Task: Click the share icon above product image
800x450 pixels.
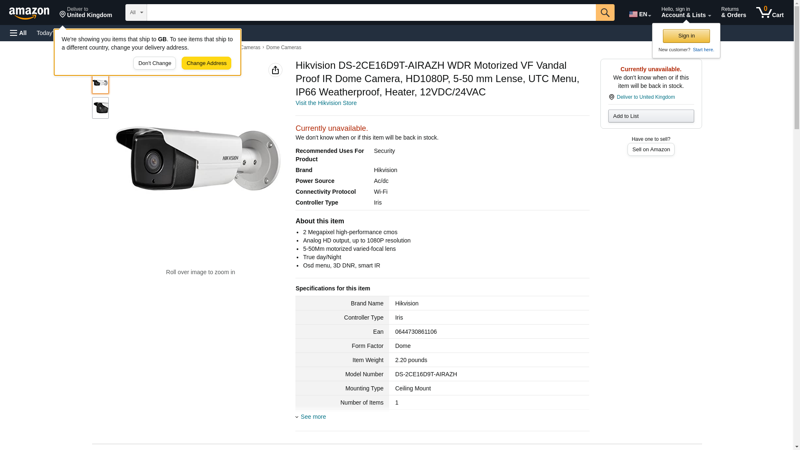Action: coord(275,70)
